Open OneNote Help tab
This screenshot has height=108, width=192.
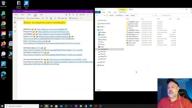(41, 15)
